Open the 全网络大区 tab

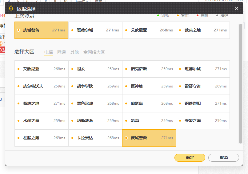point(94,52)
